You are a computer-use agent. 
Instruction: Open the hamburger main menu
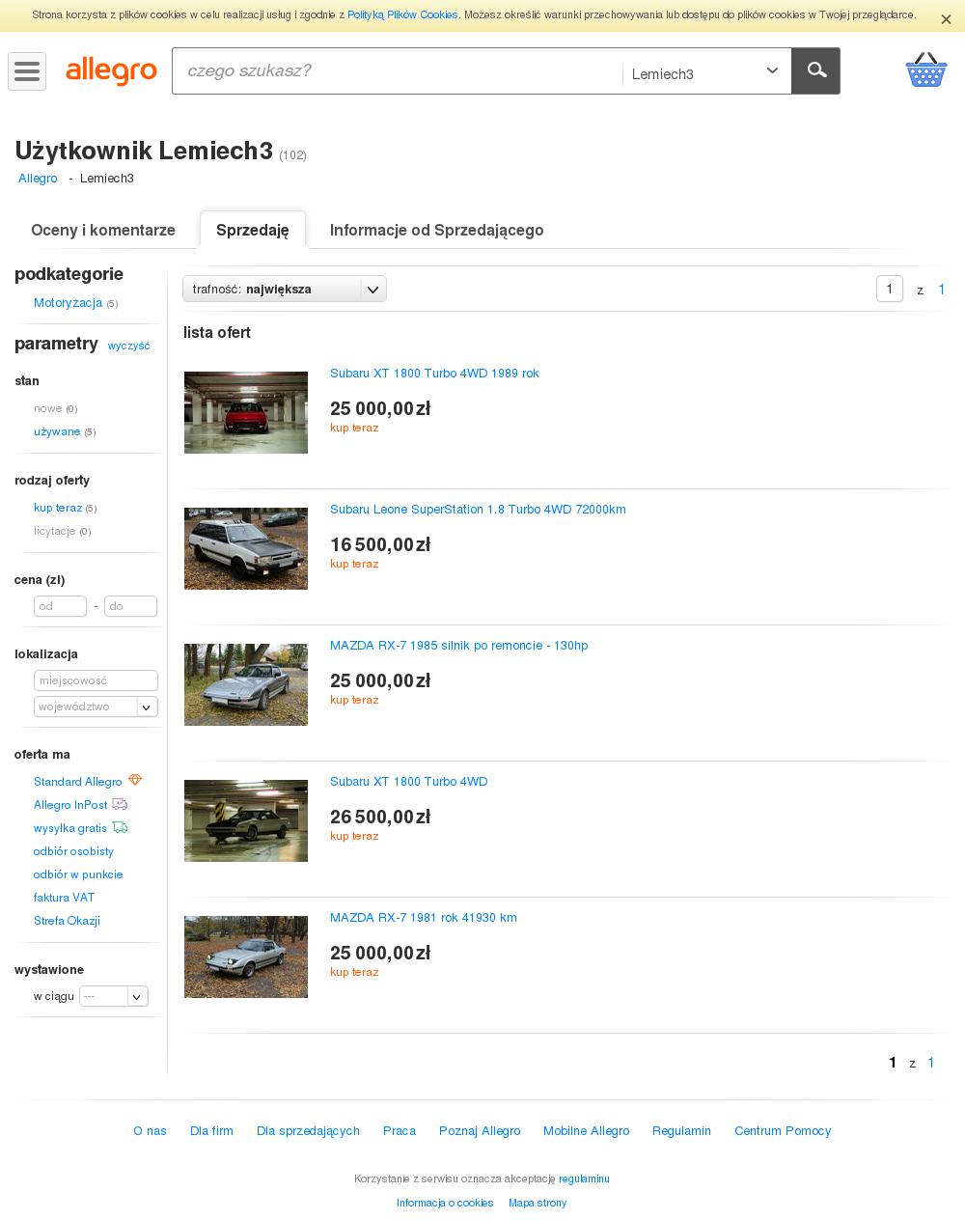pyautogui.click(x=27, y=71)
